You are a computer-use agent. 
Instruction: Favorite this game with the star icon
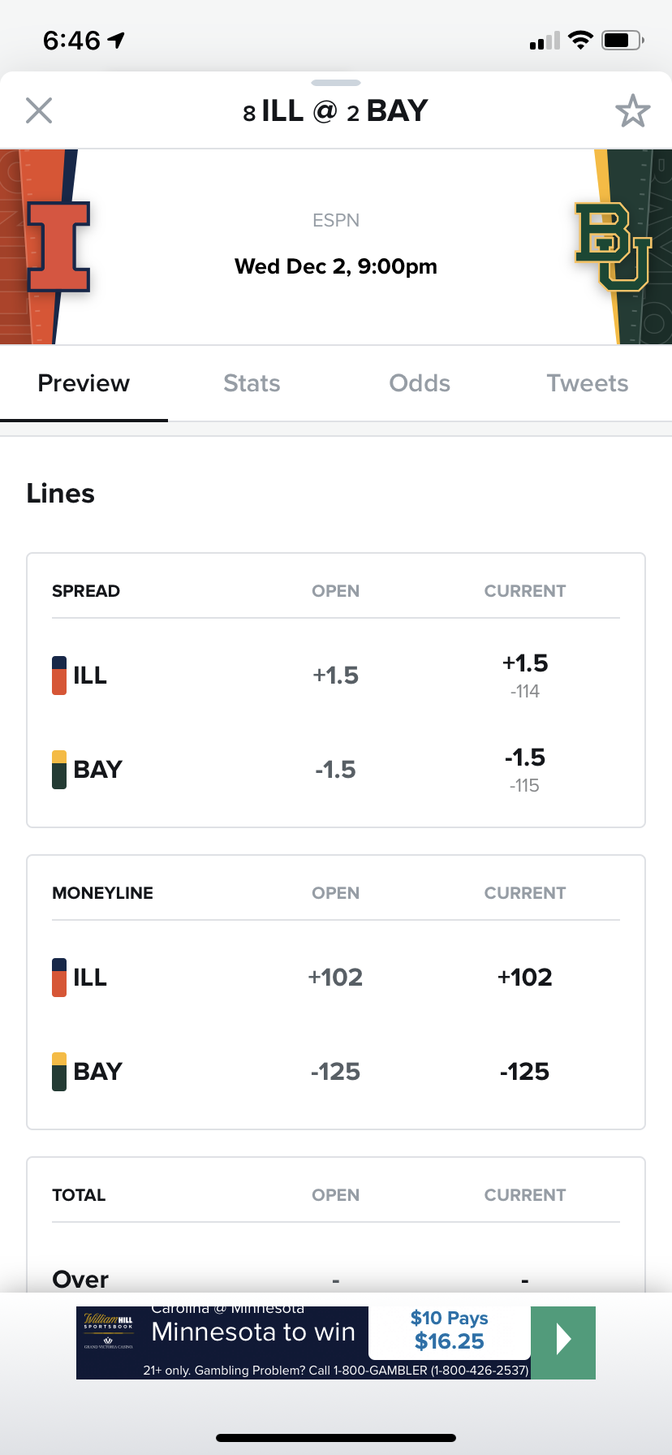pyautogui.click(x=632, y=111)
